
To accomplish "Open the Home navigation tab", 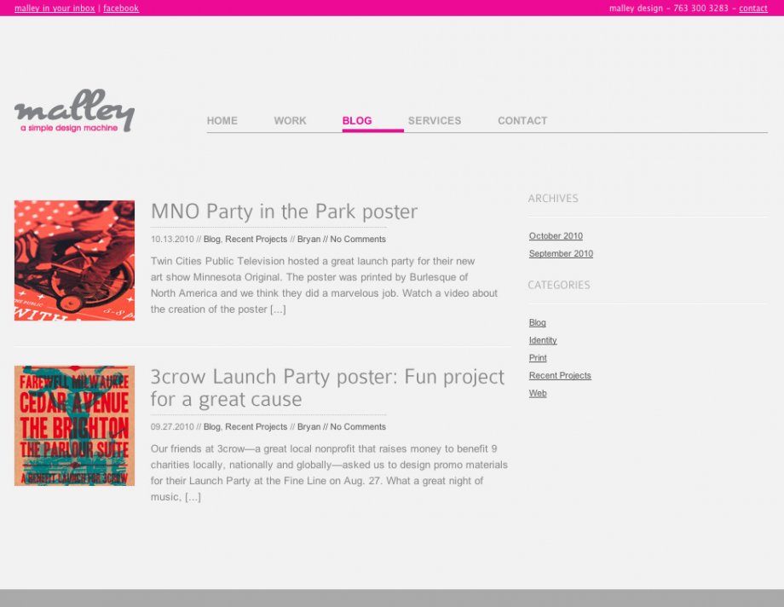I will tap(222, 121).
